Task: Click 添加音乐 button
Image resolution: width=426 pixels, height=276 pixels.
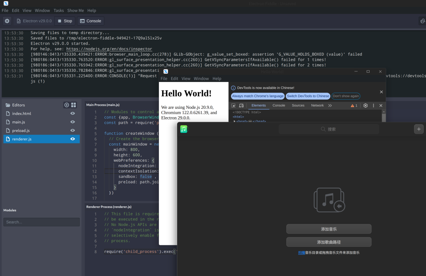Action: point(329,229)
